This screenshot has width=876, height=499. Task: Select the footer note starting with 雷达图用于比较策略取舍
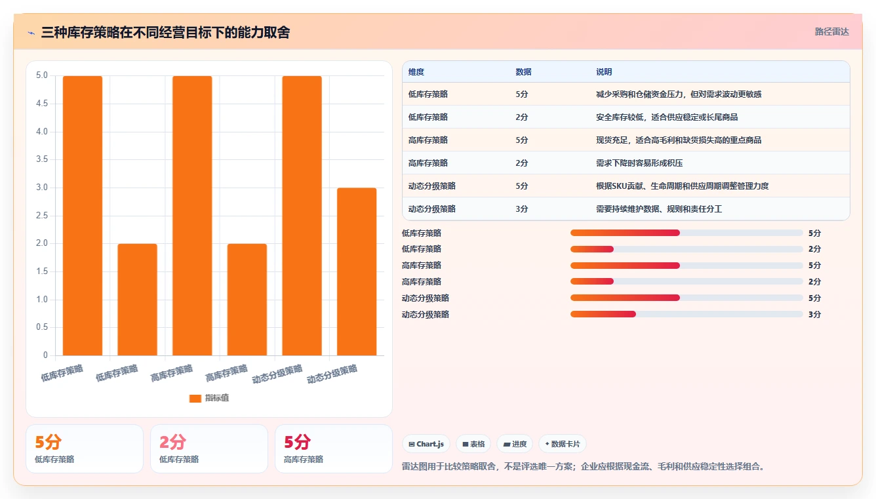tap(584, 467)
